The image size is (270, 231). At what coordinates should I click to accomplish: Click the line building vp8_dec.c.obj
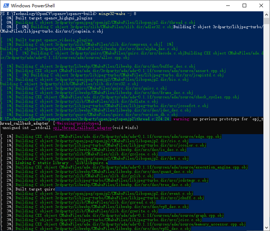[95, 207]
